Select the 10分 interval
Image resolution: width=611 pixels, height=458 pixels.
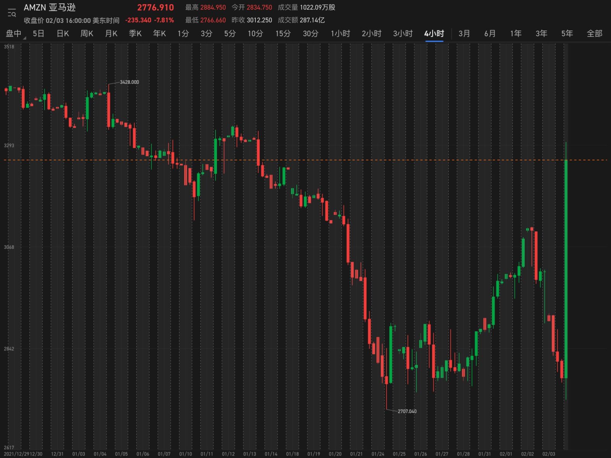[x=255, y=34]
